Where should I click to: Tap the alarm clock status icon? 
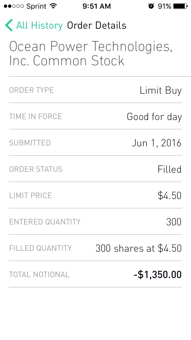click(151, 6)
